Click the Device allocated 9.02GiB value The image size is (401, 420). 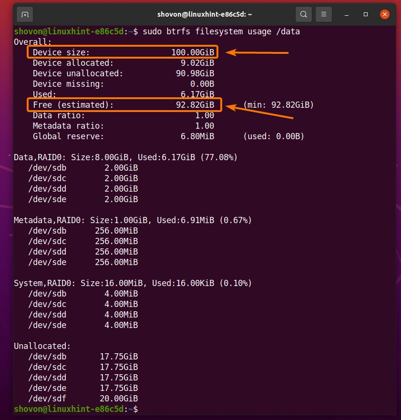pos(195,63)
